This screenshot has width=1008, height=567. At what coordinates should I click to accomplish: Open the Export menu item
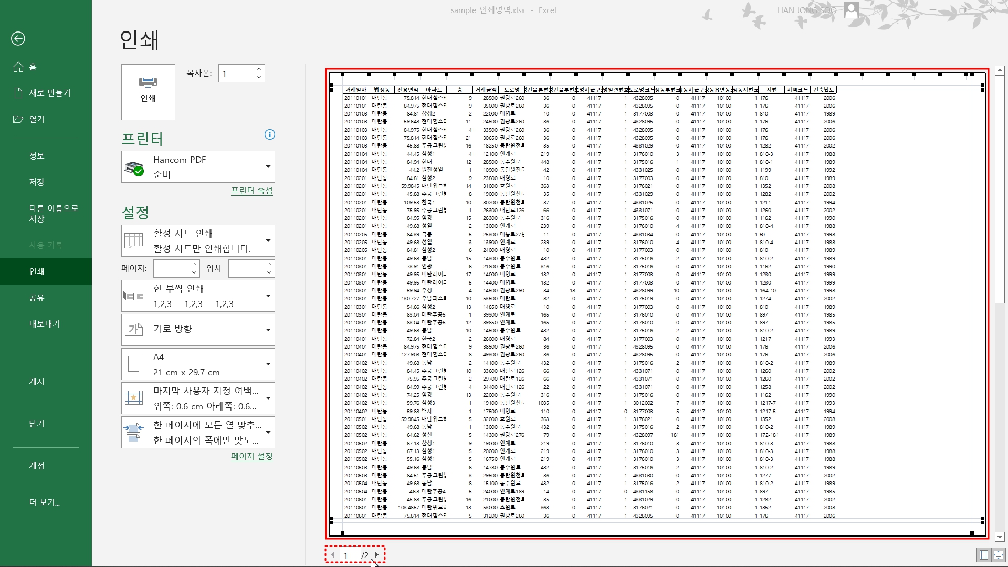point(45,324)
